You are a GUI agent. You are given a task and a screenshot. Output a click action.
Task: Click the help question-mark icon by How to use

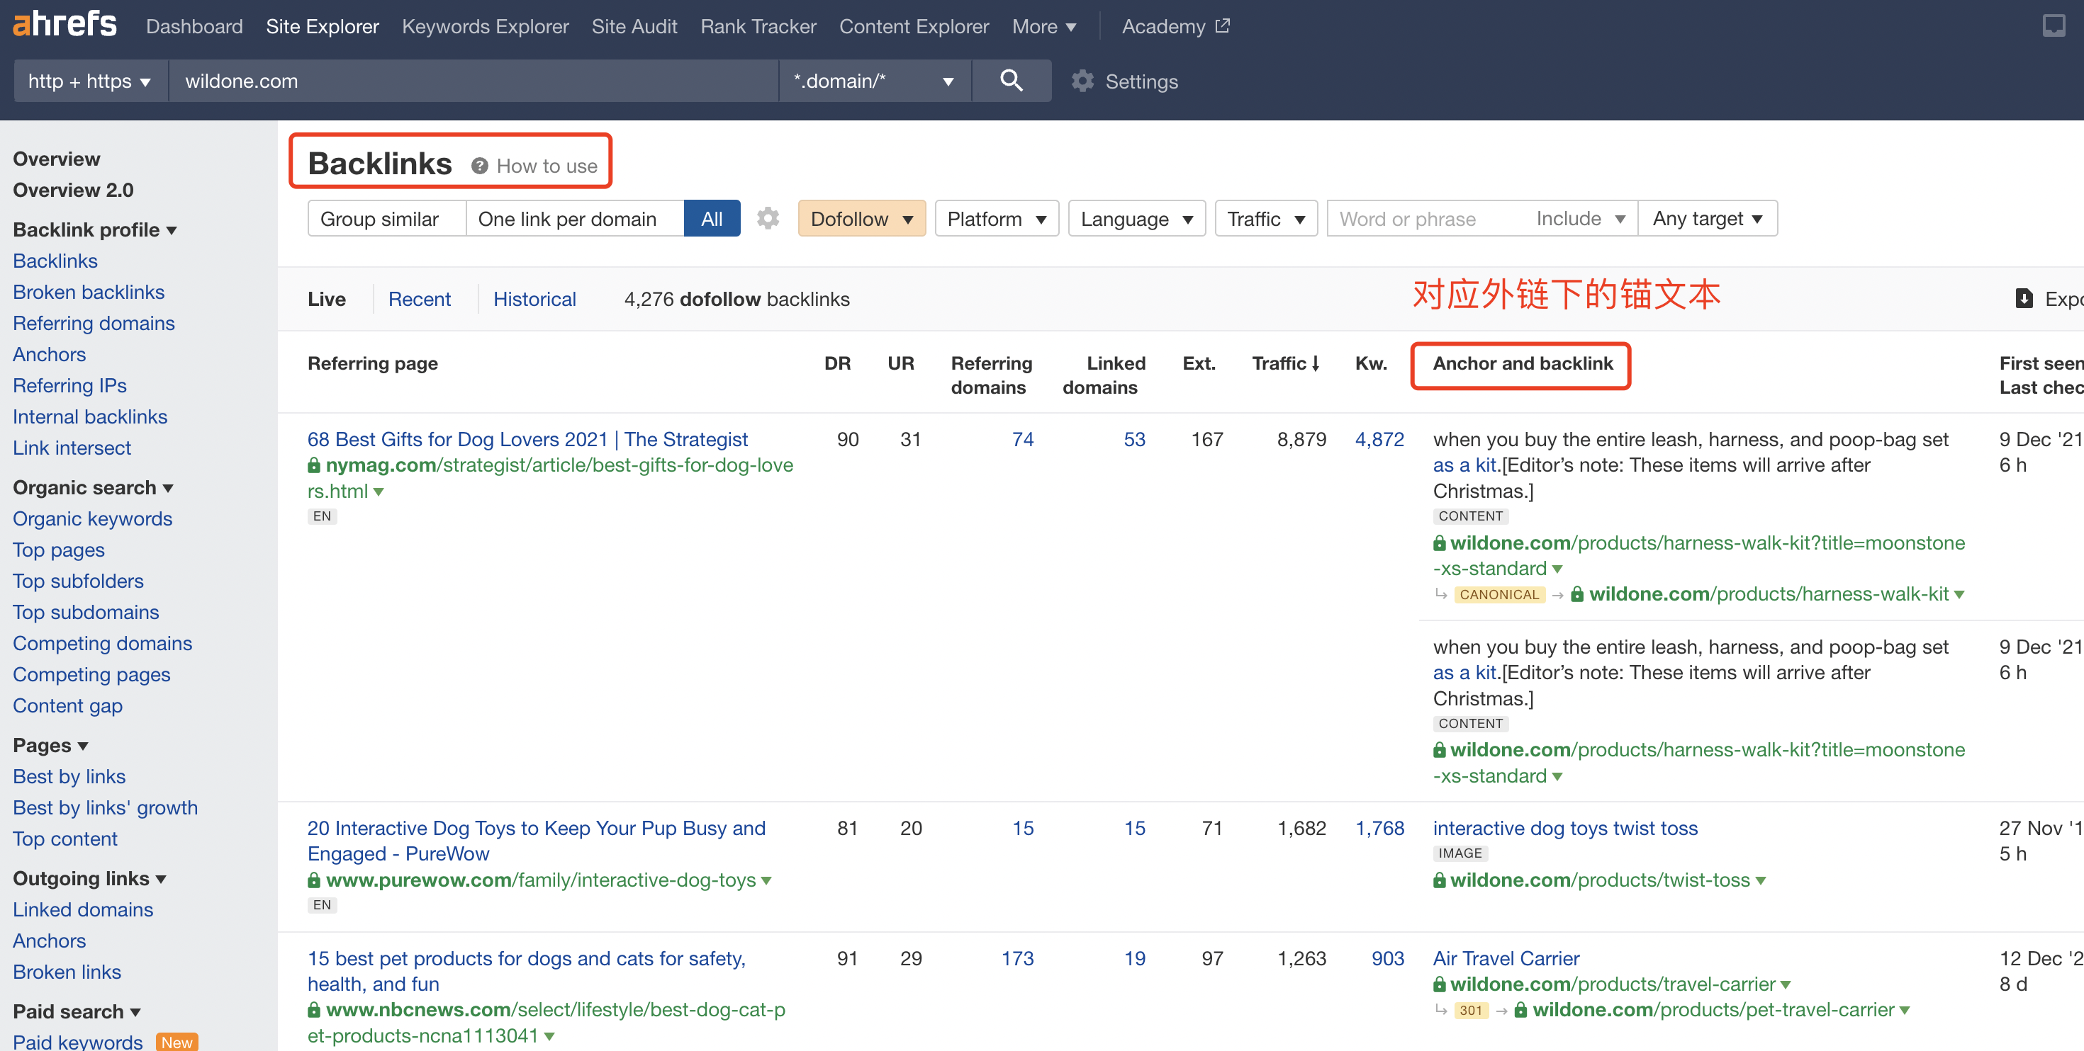coord(480,166)
